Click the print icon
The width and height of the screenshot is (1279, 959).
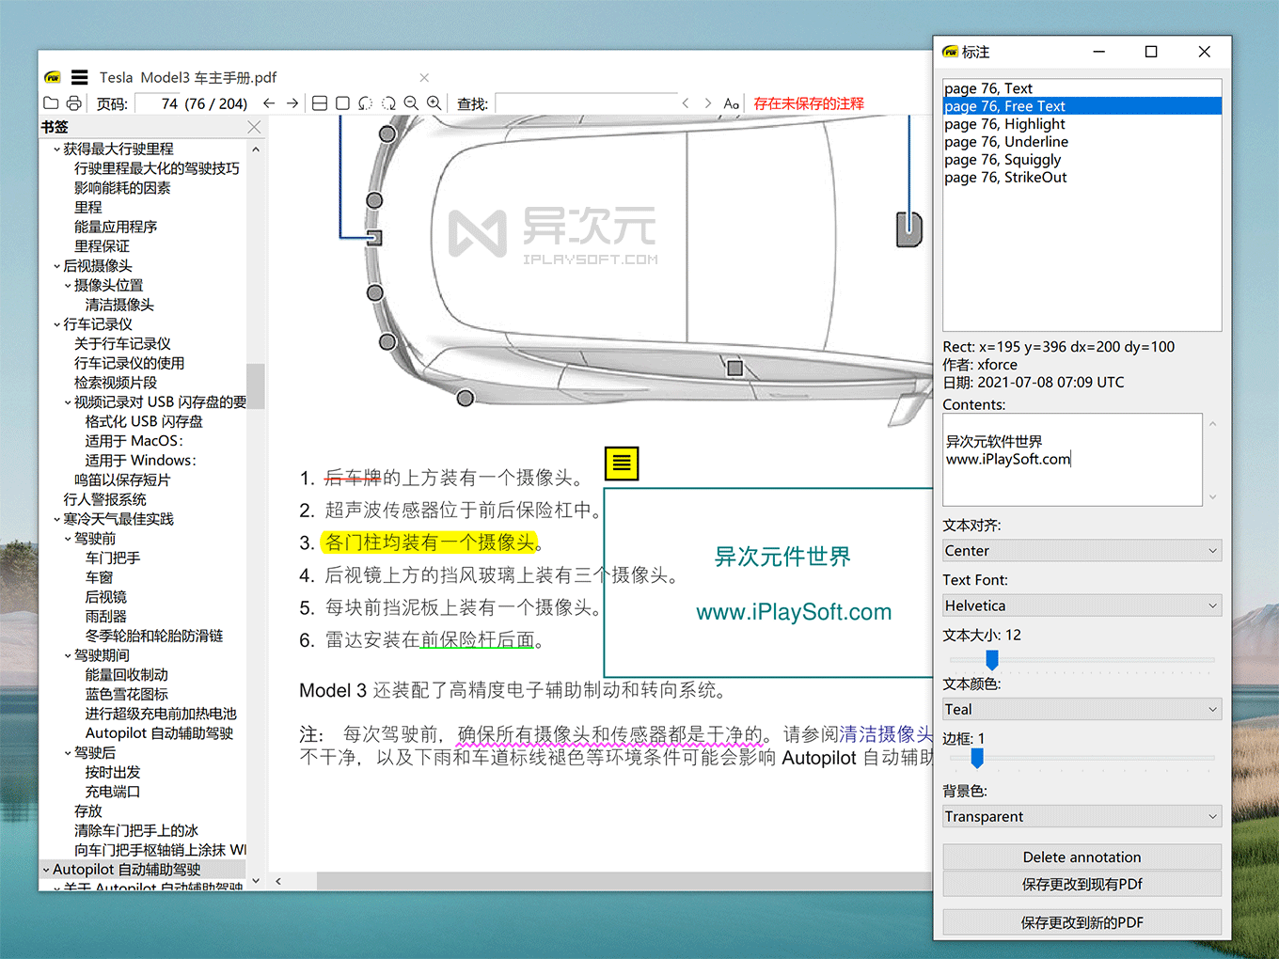point(74,103)
